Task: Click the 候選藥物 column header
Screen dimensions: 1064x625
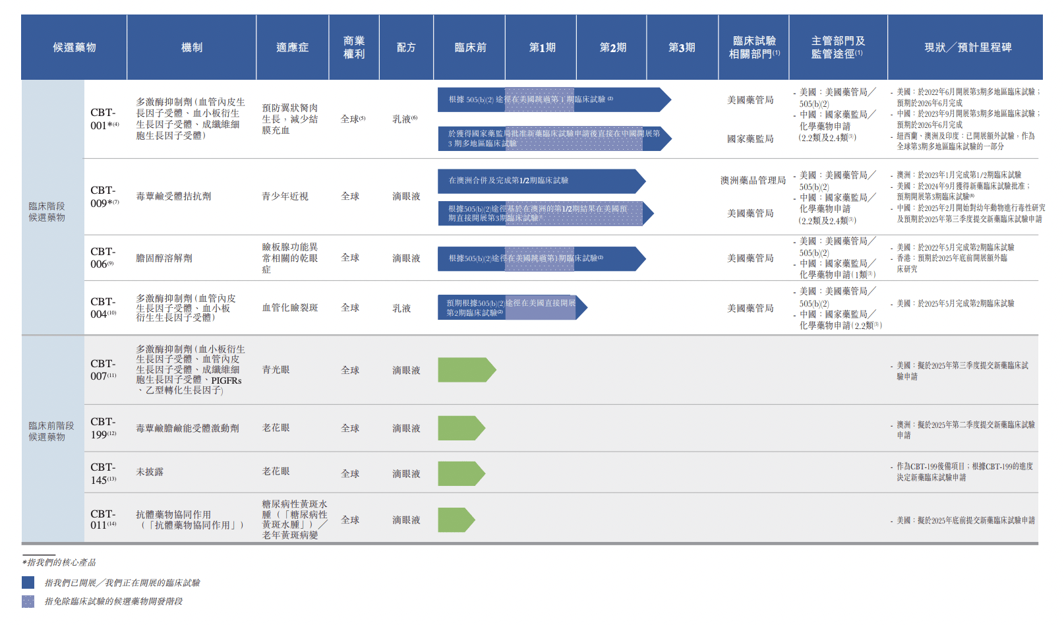Action: 74,47
